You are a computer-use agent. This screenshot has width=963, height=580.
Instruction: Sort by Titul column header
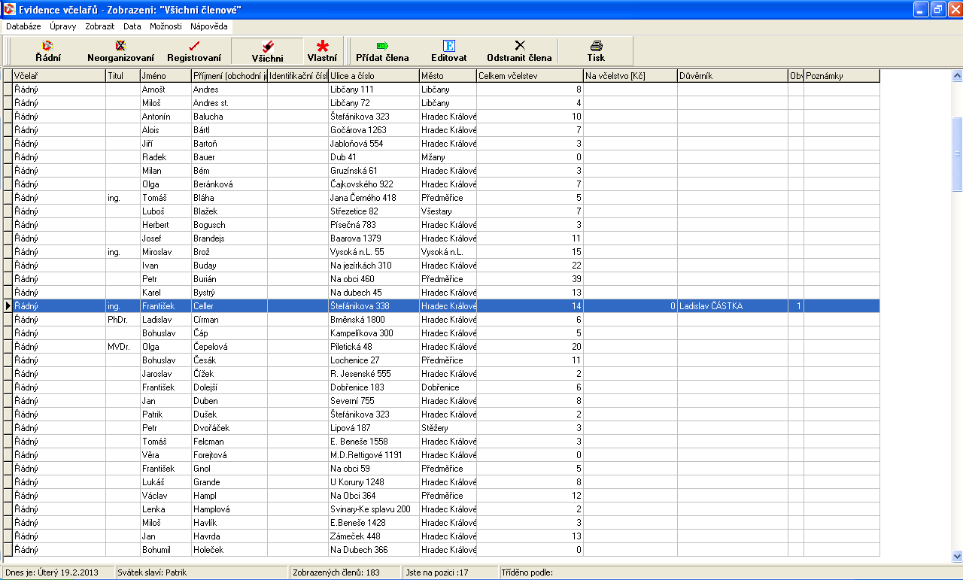coord(123,76)
